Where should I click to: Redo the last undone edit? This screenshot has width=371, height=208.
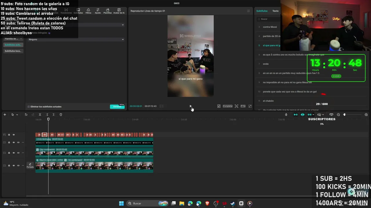33,115
